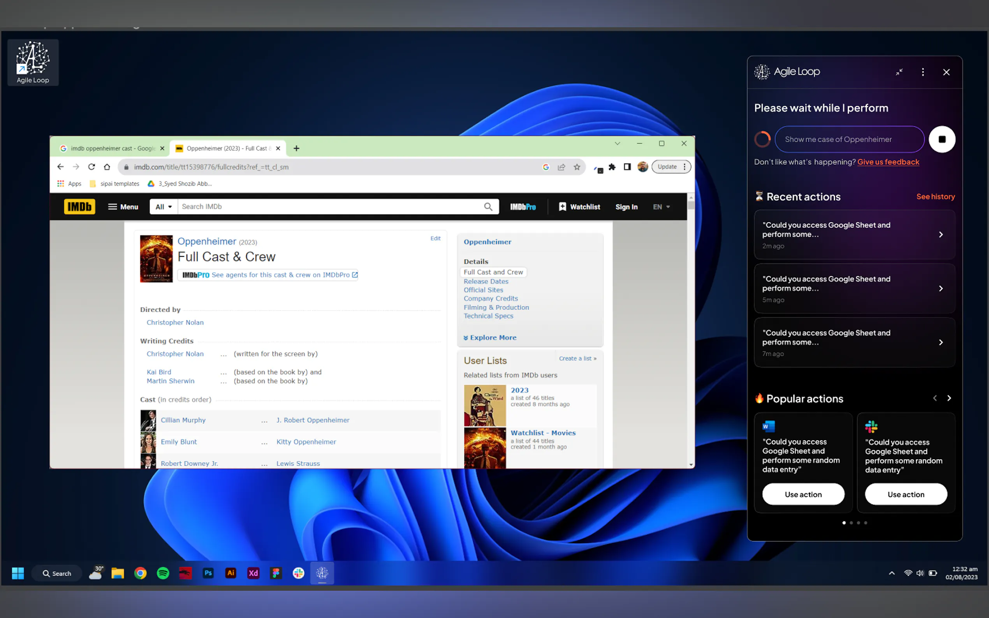Viewport: 989px width, 618px height.
Task: Open the Release Dates details link
Action: coord(486,282)
